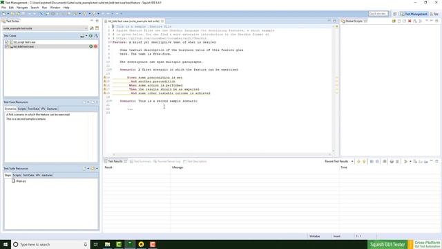Click the warning marker on the Given line

(105, 77)
